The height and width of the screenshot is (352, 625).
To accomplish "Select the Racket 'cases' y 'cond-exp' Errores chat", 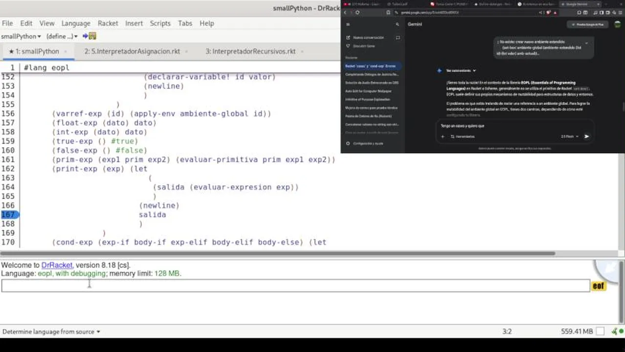I will click(x=372, y=66).
